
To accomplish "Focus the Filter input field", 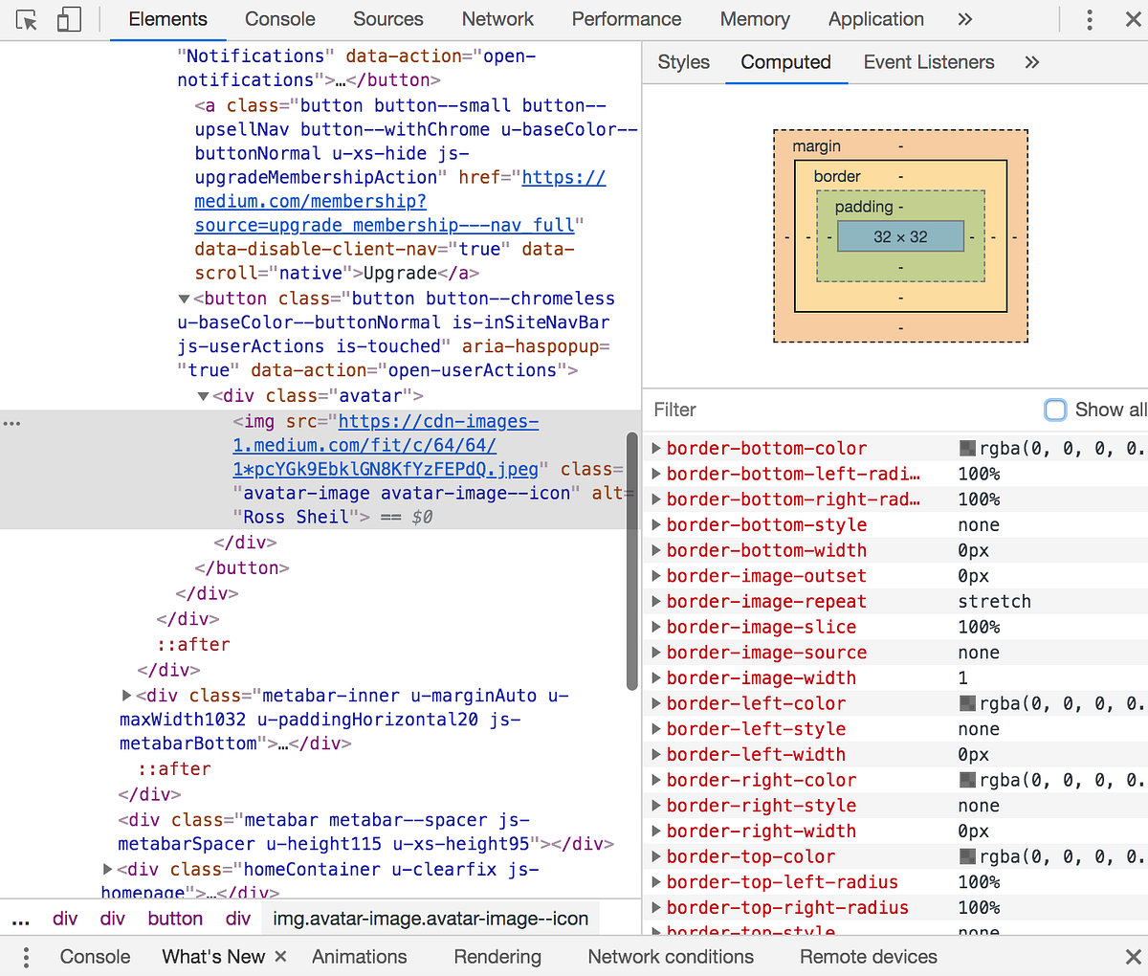I will 842,410.
